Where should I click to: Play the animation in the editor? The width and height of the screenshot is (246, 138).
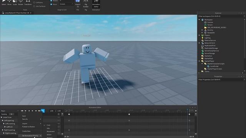(32, 111)
